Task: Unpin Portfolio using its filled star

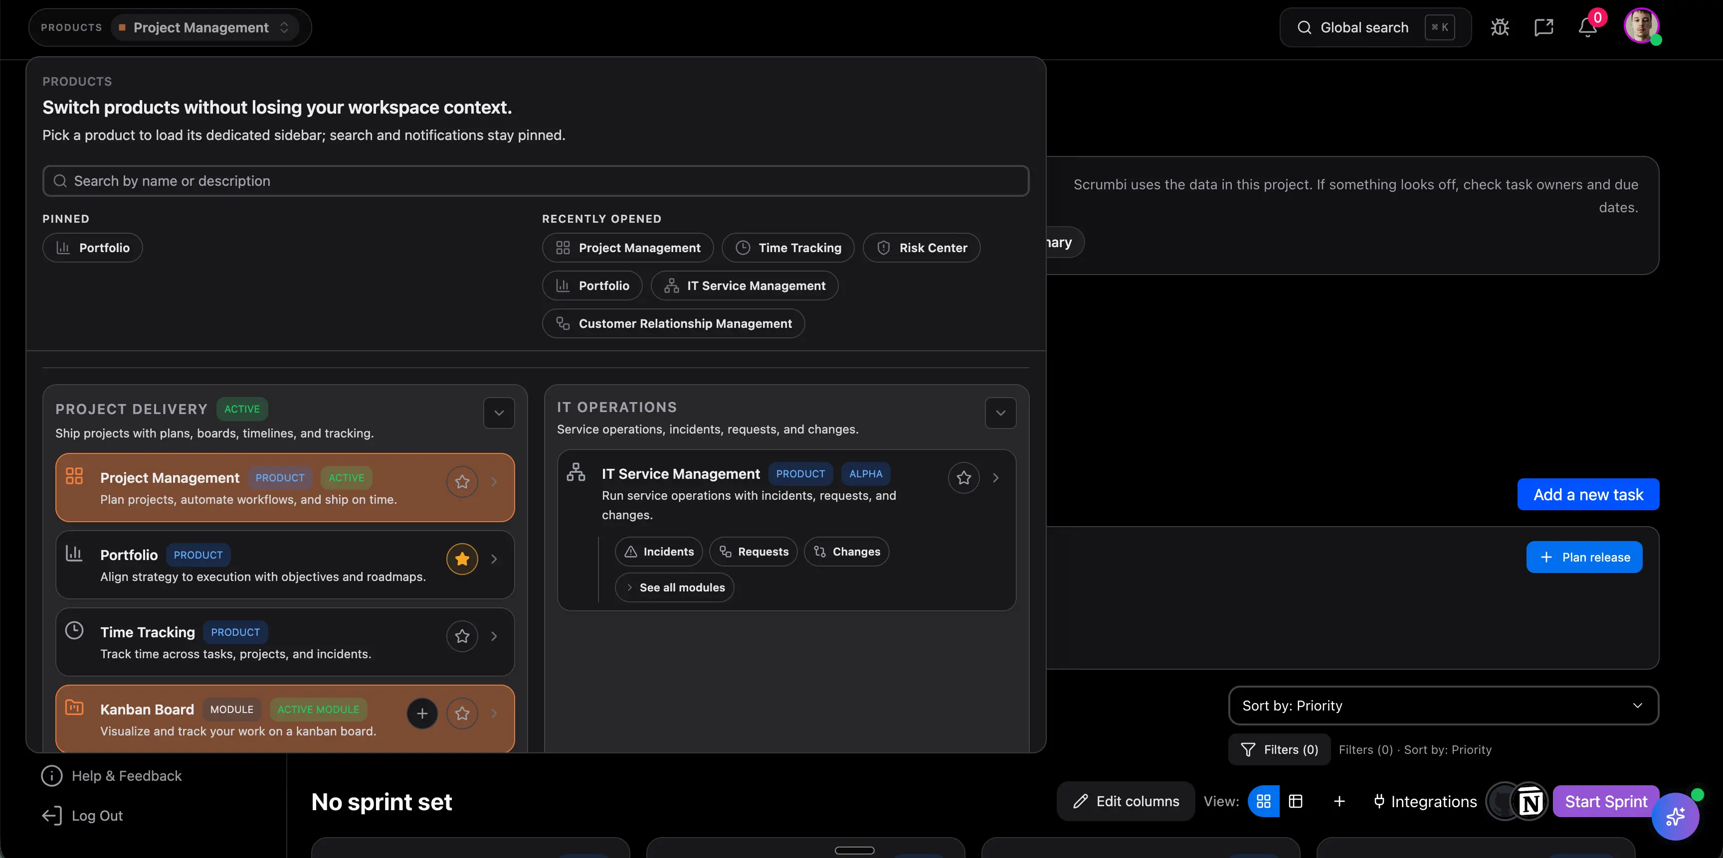Action: 462,560
